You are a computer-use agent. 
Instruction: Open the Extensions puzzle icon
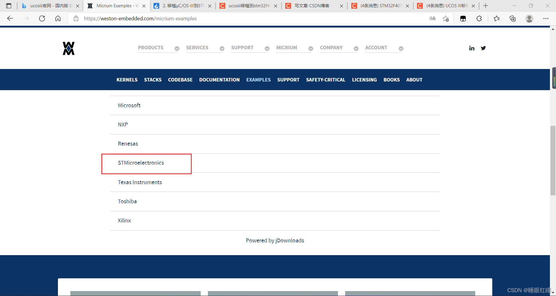479,19
